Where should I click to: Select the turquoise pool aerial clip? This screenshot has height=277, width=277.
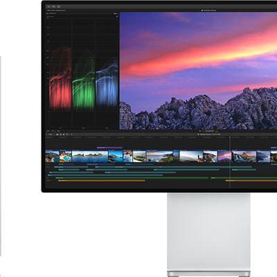(x=66, y=157)
